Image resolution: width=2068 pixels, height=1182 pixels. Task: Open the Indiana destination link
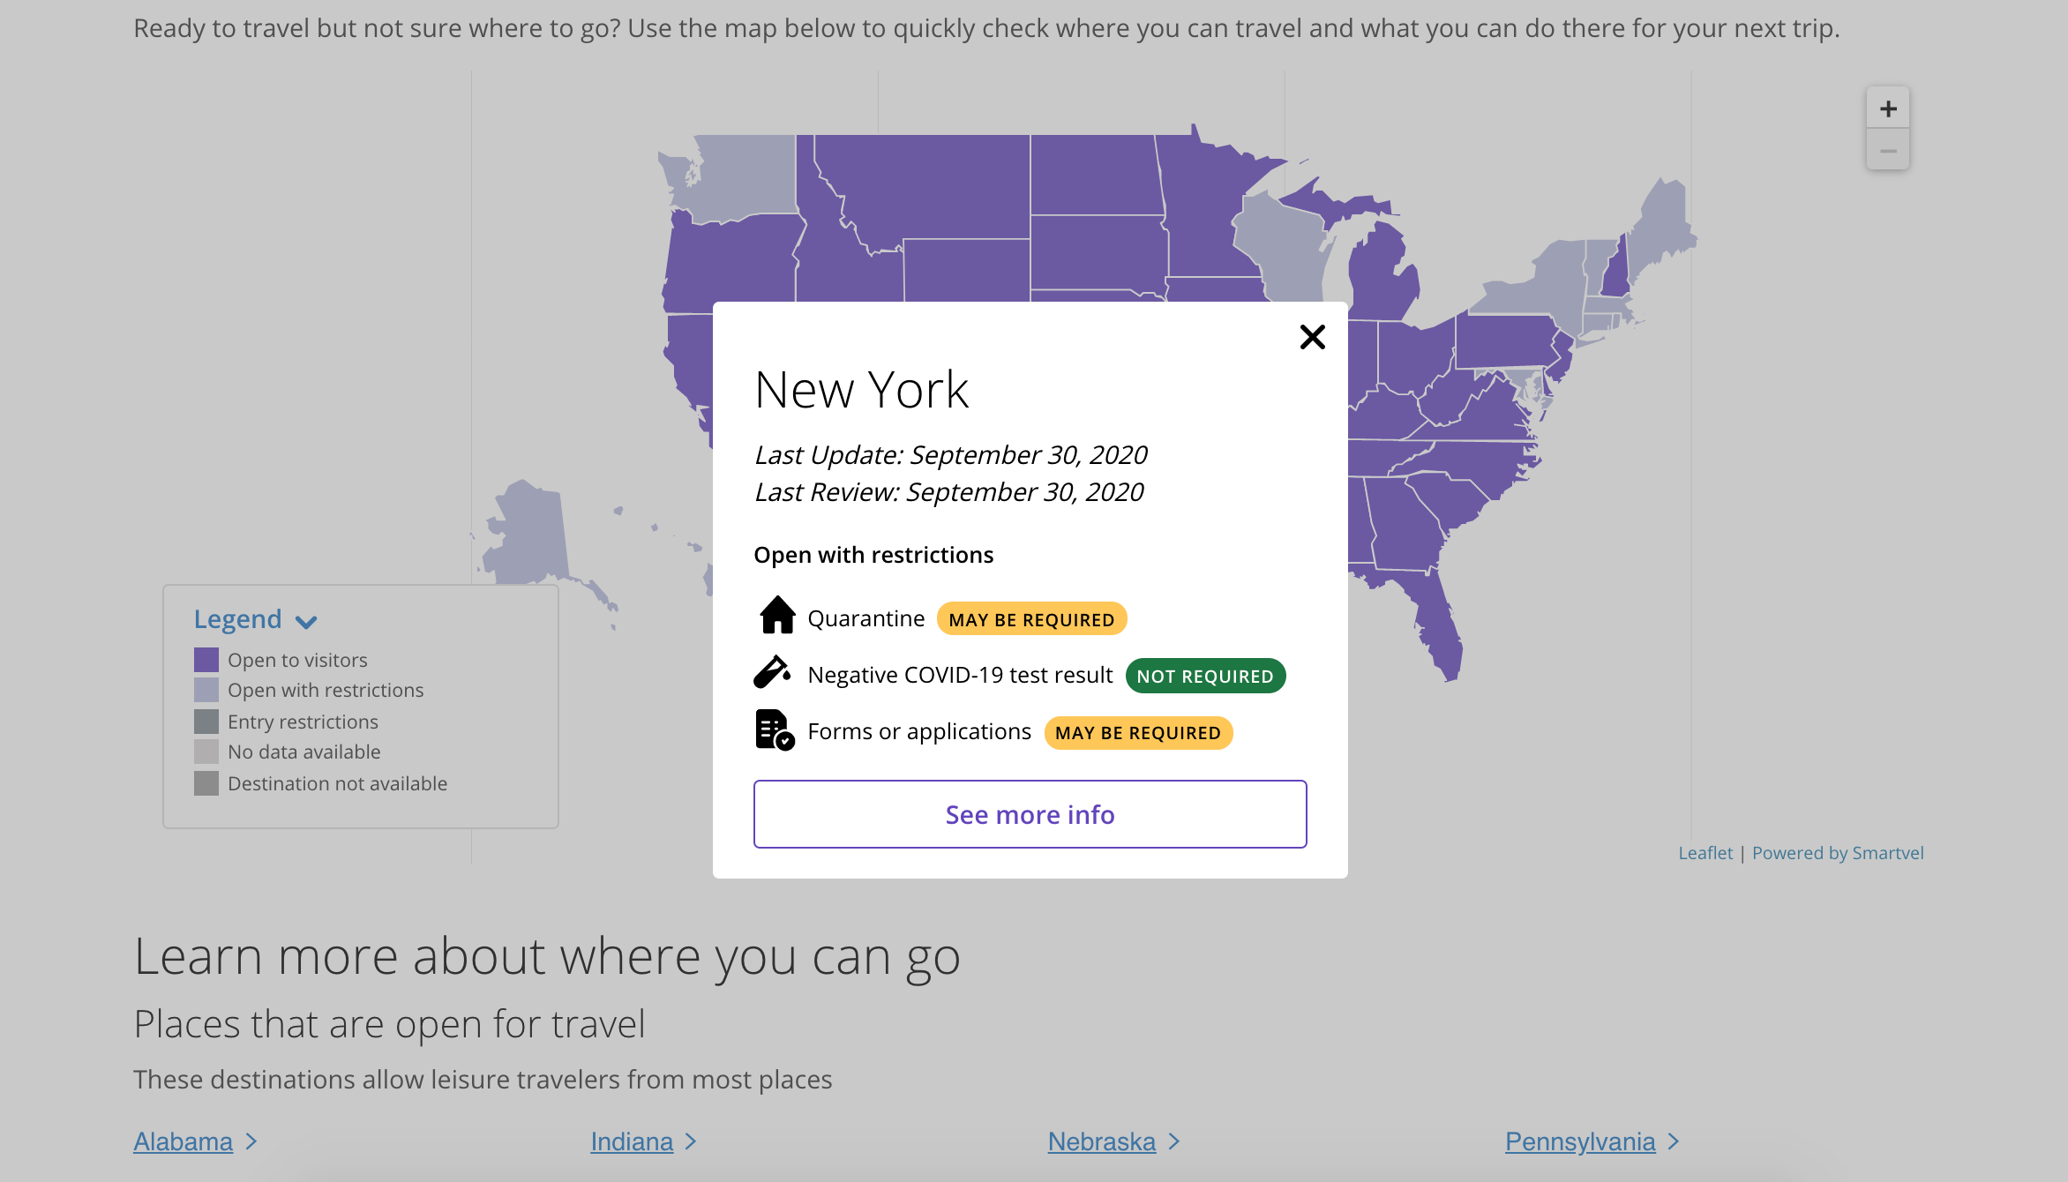pyautogui.click(x=632, y=1141)
